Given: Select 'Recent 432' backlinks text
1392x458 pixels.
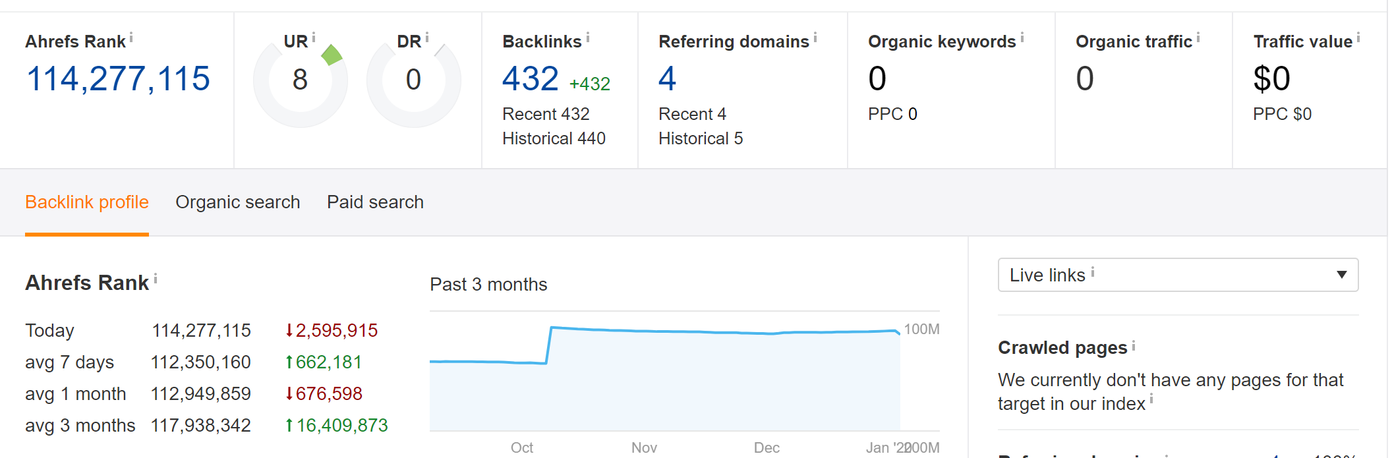Looking at the screenshot, I should [546, 114].
